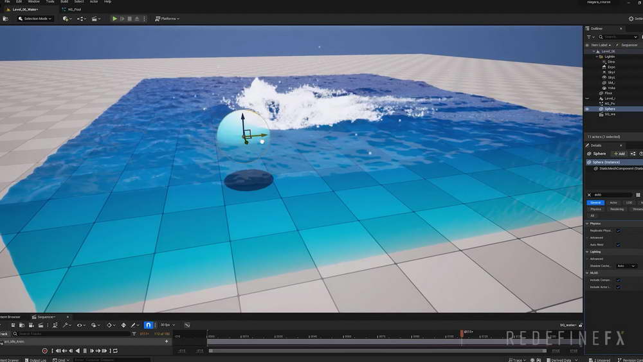Open the Trace status bar dropdown
643x362 pixels.
click(x=517, y=360)
